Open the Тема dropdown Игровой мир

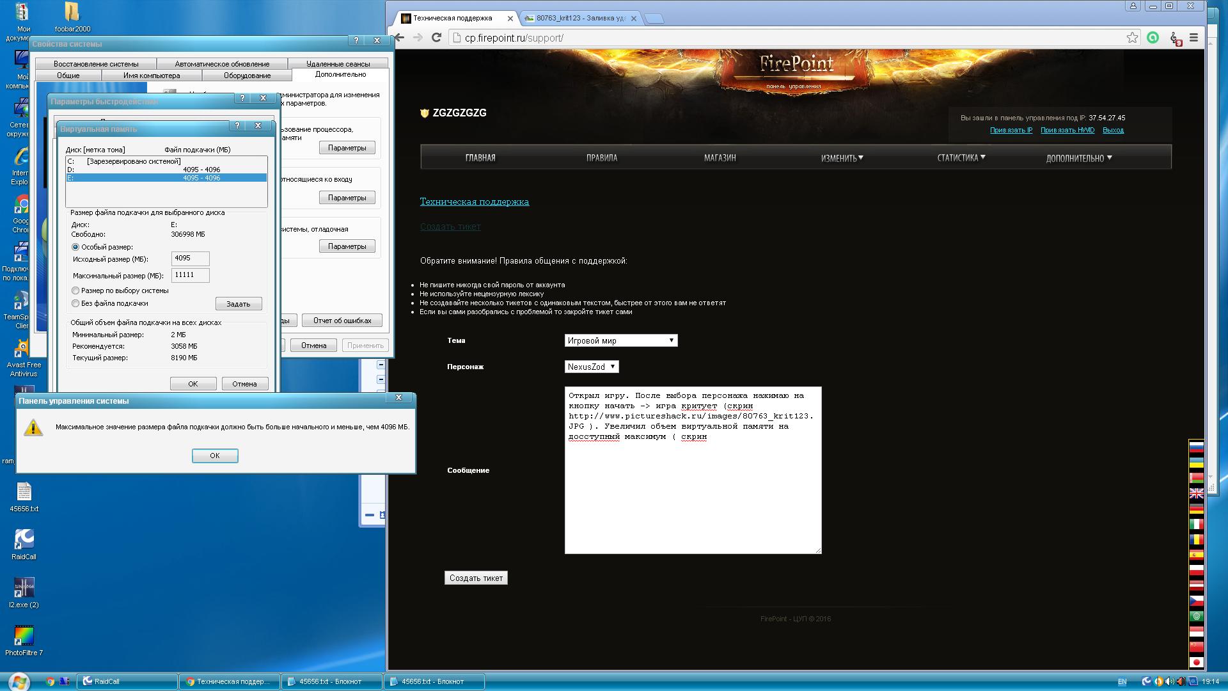click(620, 340)
